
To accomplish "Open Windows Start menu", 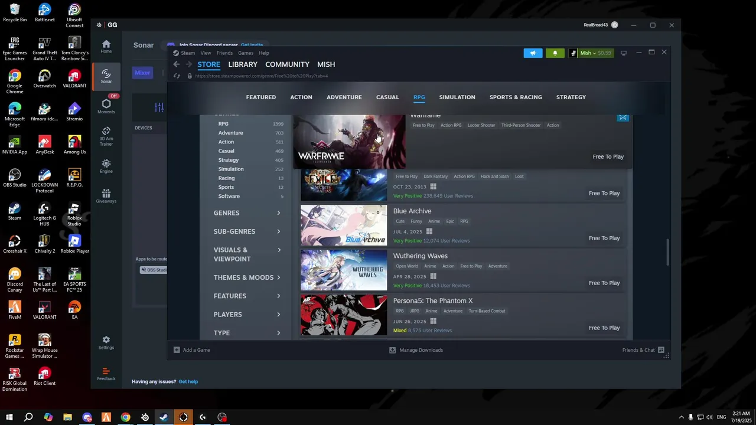I will [x=9, y=417].
